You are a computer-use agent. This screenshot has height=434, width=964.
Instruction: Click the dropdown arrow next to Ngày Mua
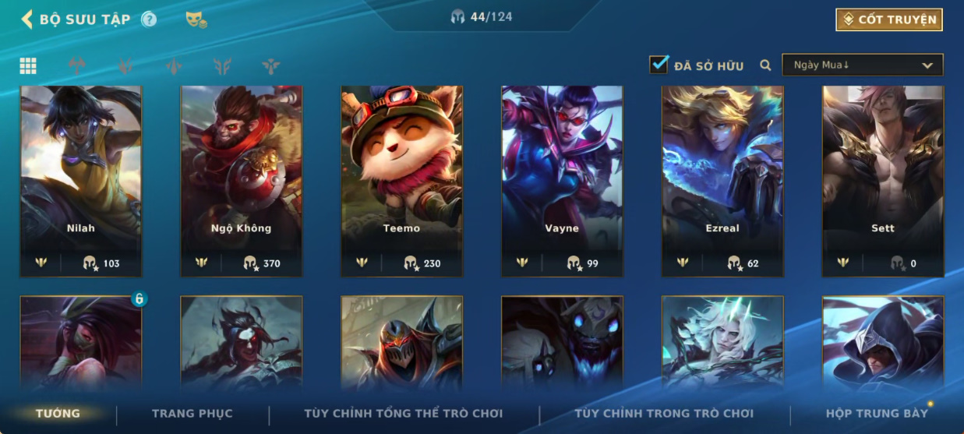pyautogui.click(x=927, y=65)
